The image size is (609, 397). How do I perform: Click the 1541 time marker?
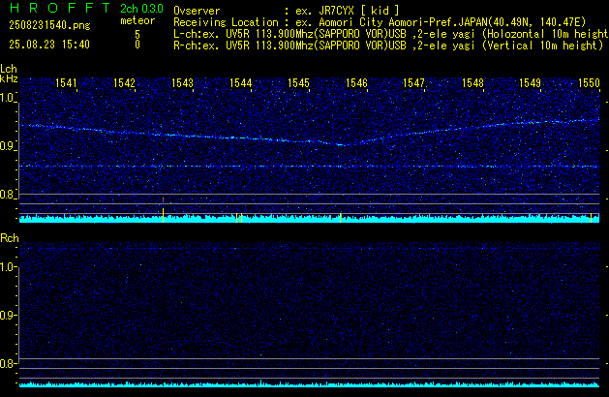pyautogui.click(x=67, y=83)
